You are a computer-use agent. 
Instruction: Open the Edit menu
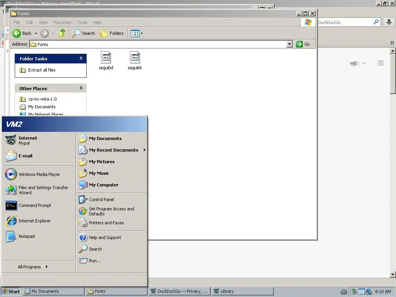(x=29, y=22)
